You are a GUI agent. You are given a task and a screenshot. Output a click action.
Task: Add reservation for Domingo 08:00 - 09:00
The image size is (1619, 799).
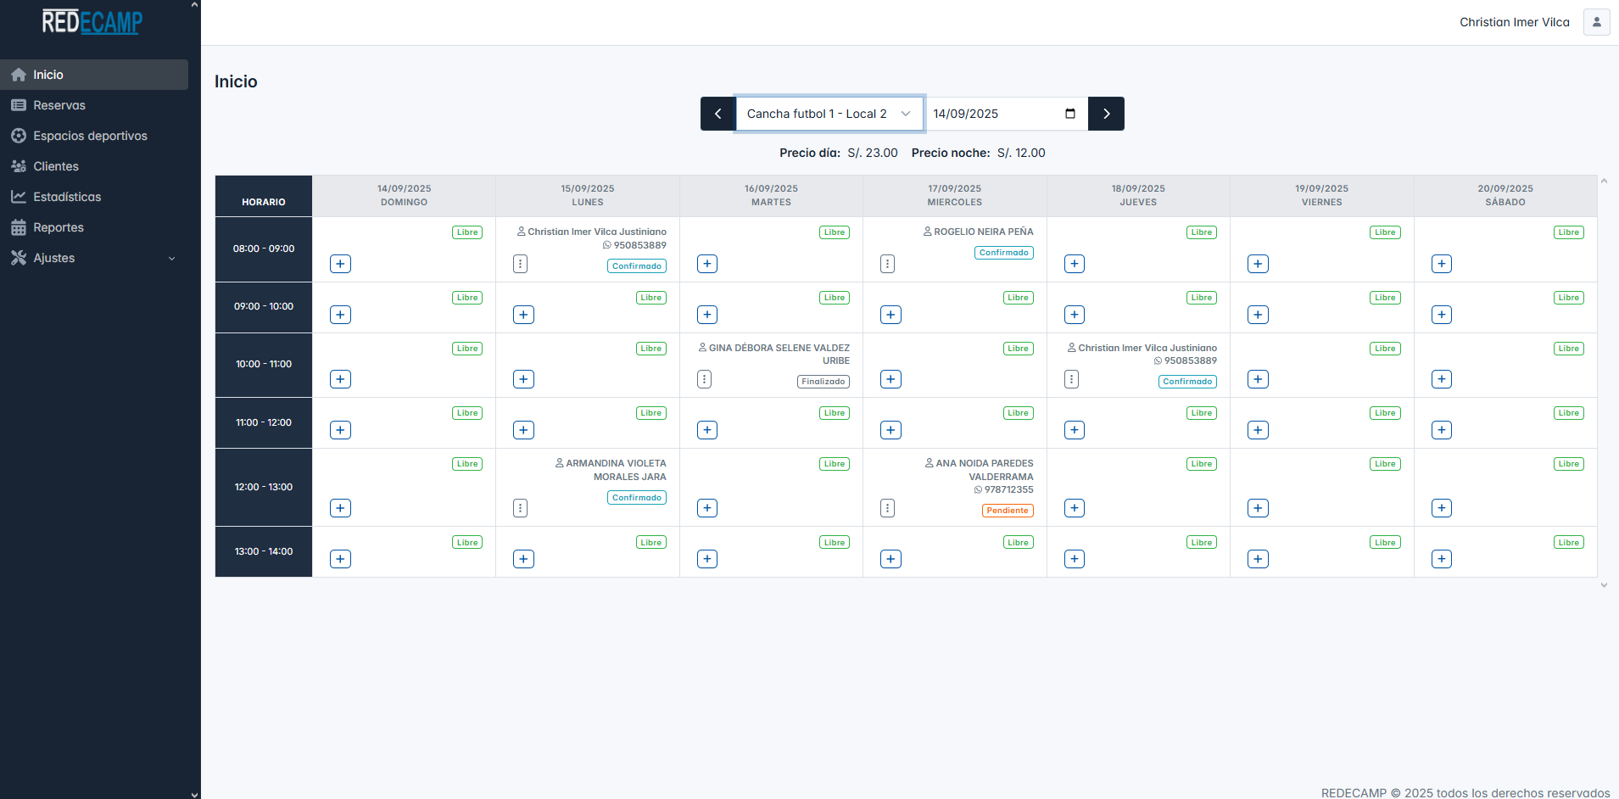point(340,264)
